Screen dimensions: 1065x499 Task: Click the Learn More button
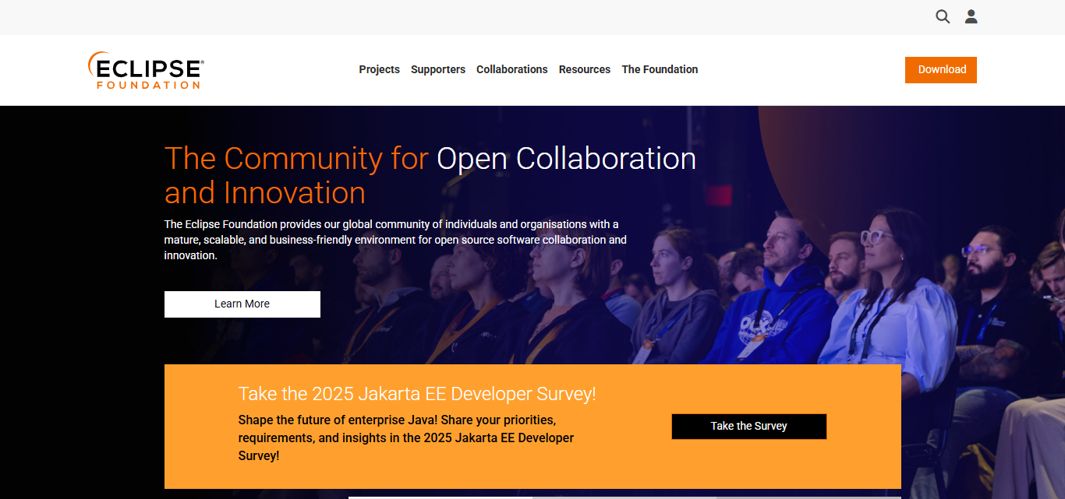242,304
